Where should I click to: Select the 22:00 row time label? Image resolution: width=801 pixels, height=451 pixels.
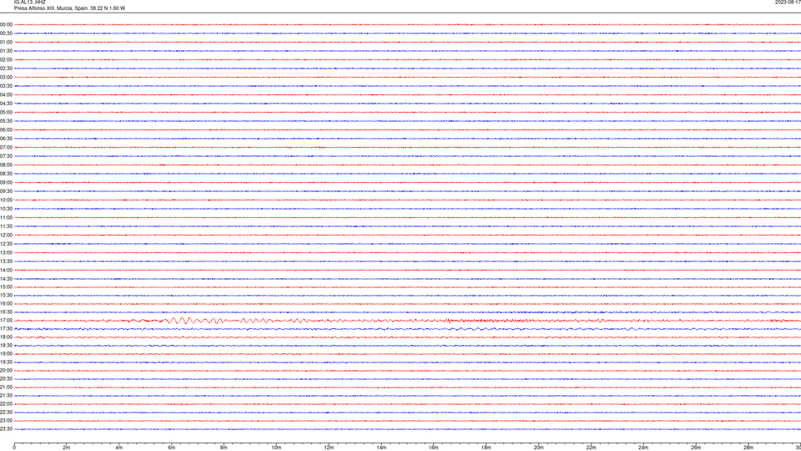point(6,404)
